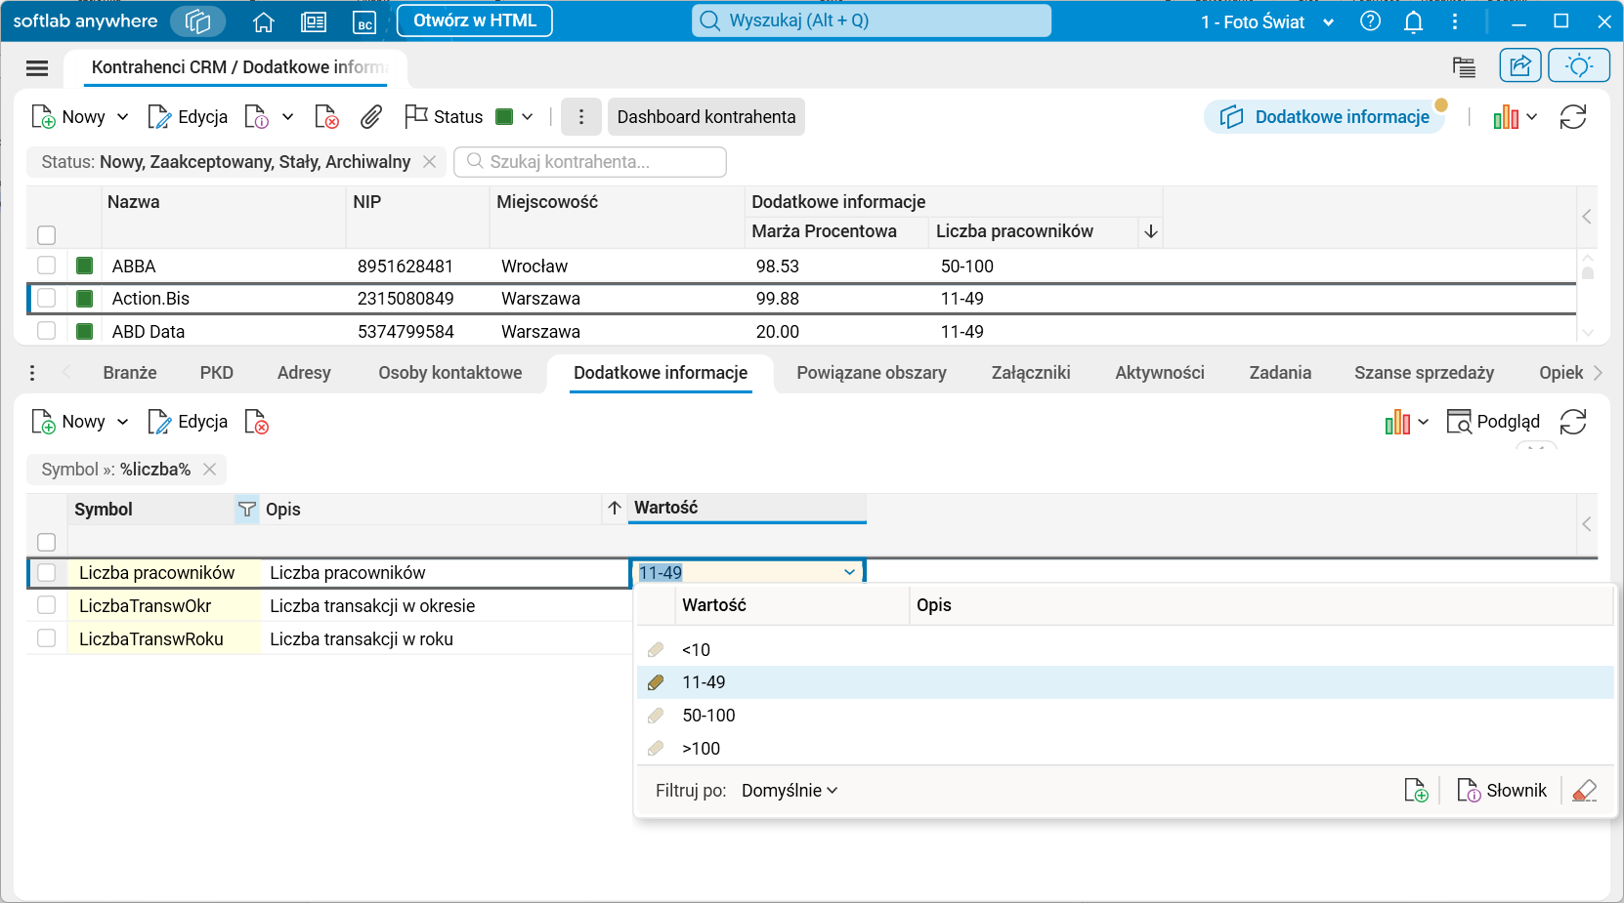
Task: Open notifications bell
Action: tap(1413, 21)
